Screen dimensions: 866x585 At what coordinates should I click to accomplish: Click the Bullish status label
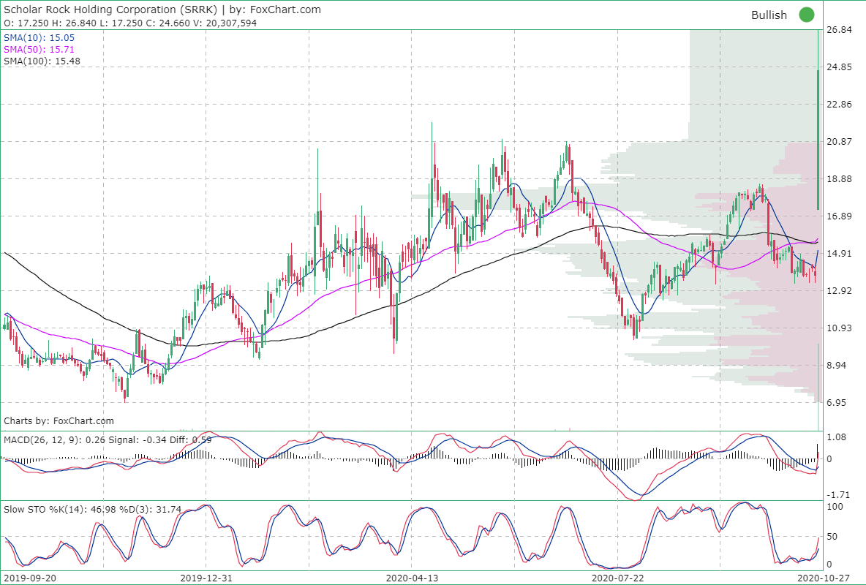(x=769, y=15)
